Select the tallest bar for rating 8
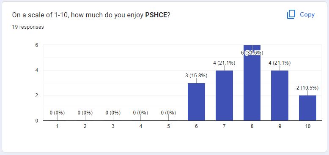The image size is (329, 155). (252, 83)
